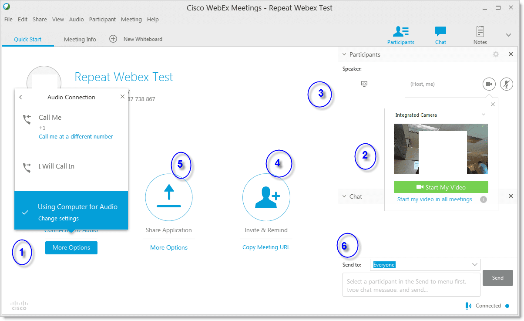Click the Call Me phone icon
Image resolution: width=524 pixels, height=321 pixels.
27,119
